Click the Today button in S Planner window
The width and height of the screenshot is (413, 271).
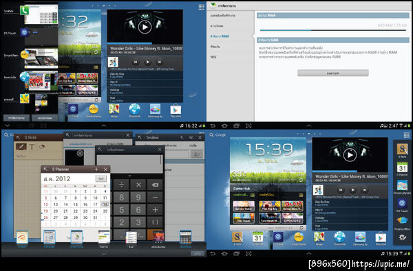pos(101,178)
